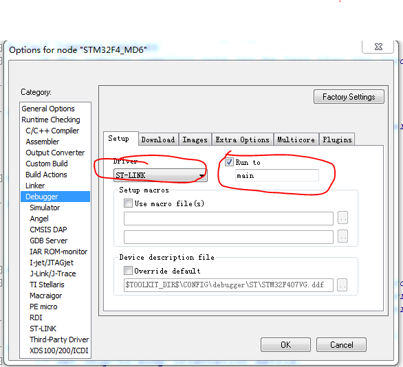Open the Plugins tab
This screenshot has width=403, height=367.
click(337, 140)
